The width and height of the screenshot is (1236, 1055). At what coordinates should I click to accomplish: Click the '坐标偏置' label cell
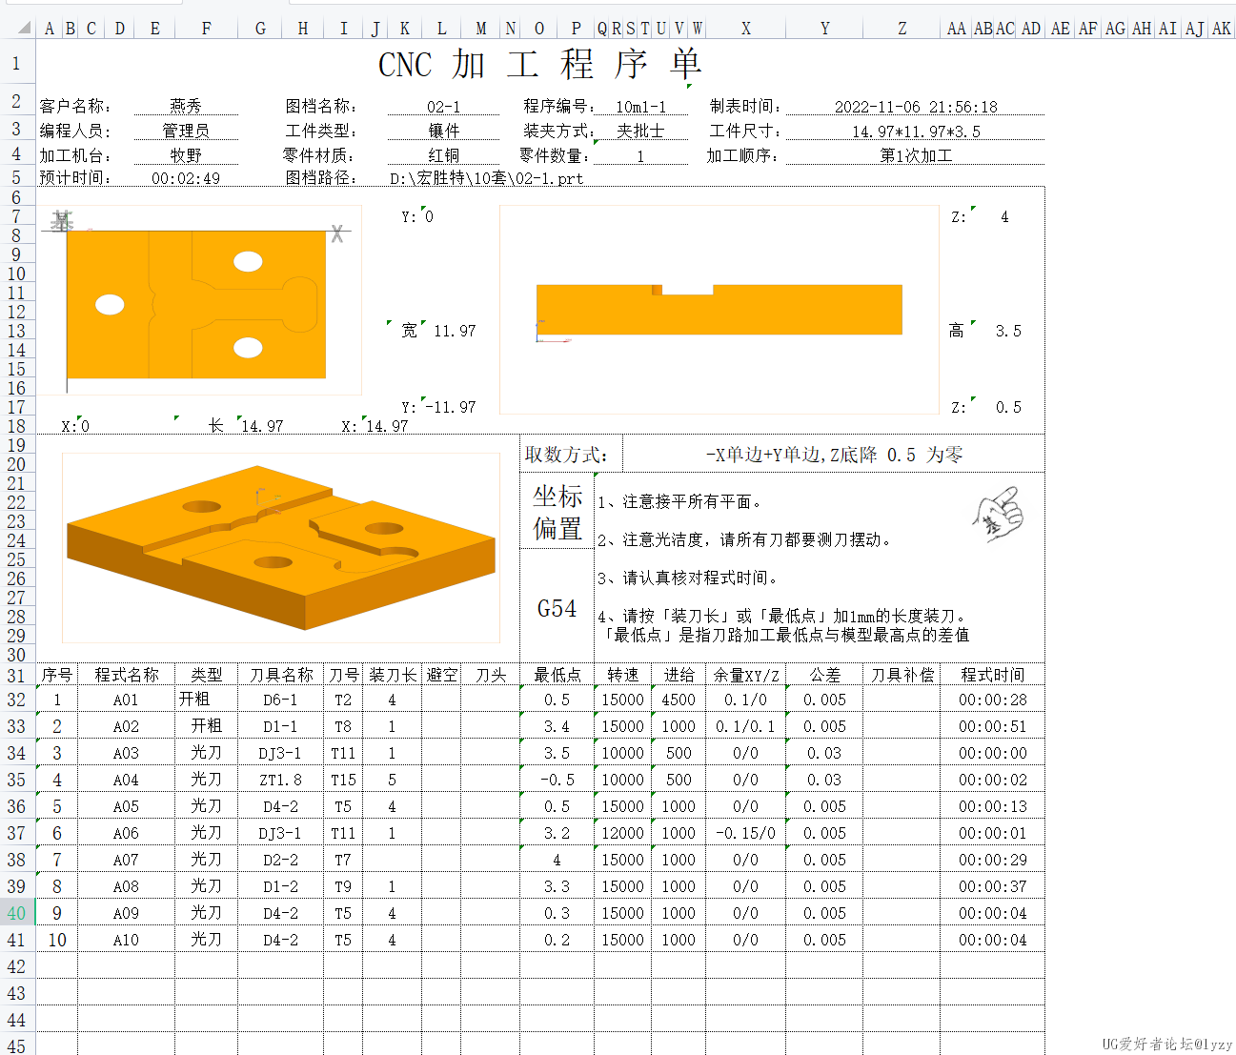click(557, 512)
